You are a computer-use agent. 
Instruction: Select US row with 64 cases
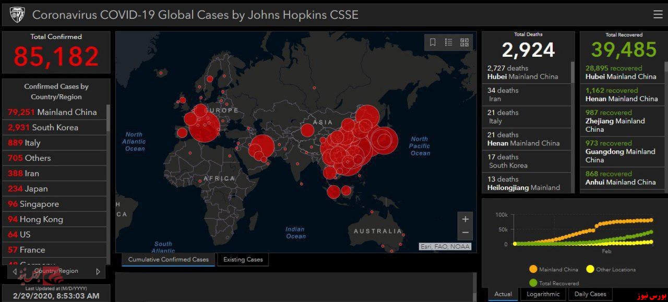(x=55, y=235)
